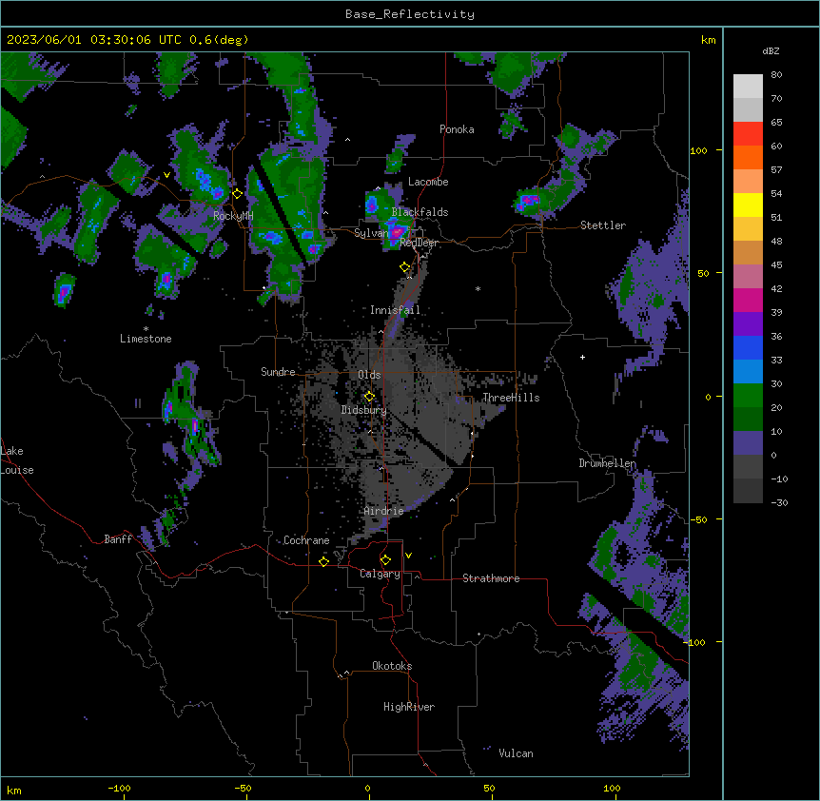
Task: Click the Strathmore label
Action: 491,578
